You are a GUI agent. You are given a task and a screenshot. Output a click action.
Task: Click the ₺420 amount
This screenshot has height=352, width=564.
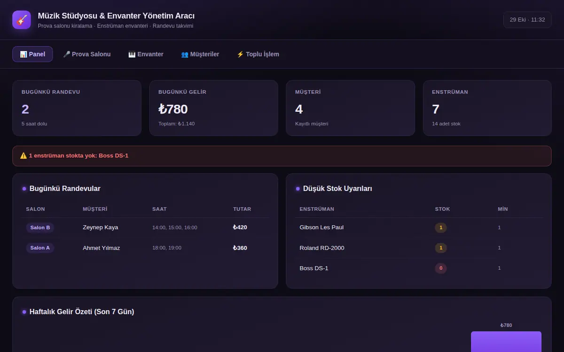(x=240, y=228)
